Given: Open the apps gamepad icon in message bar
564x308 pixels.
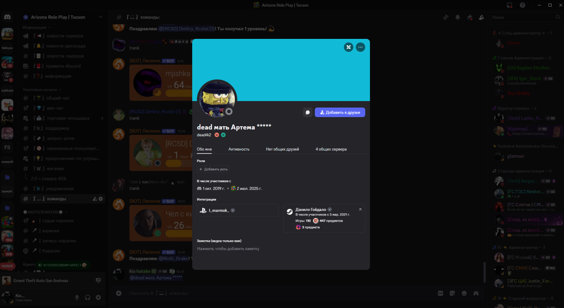Looking at the screenshot, I should 476,293.
